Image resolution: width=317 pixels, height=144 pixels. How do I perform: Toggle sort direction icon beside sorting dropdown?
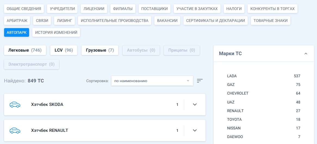tap(200, 81)
